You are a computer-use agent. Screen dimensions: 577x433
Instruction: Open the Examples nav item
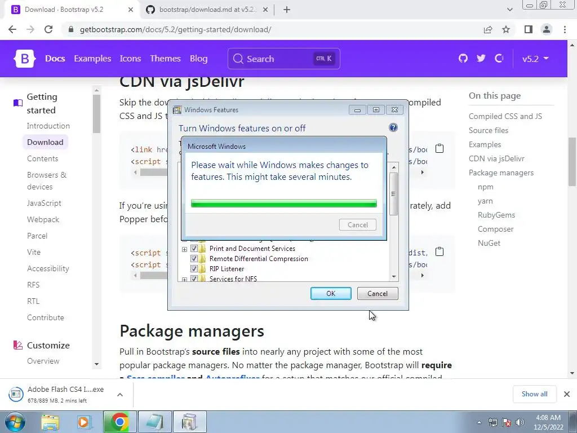(92, 59)
